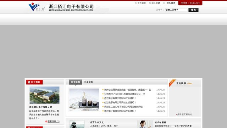The height and width of the screenshot is (128, 227).
Task: Open the company building thumbnail
Action: point(44,95)
